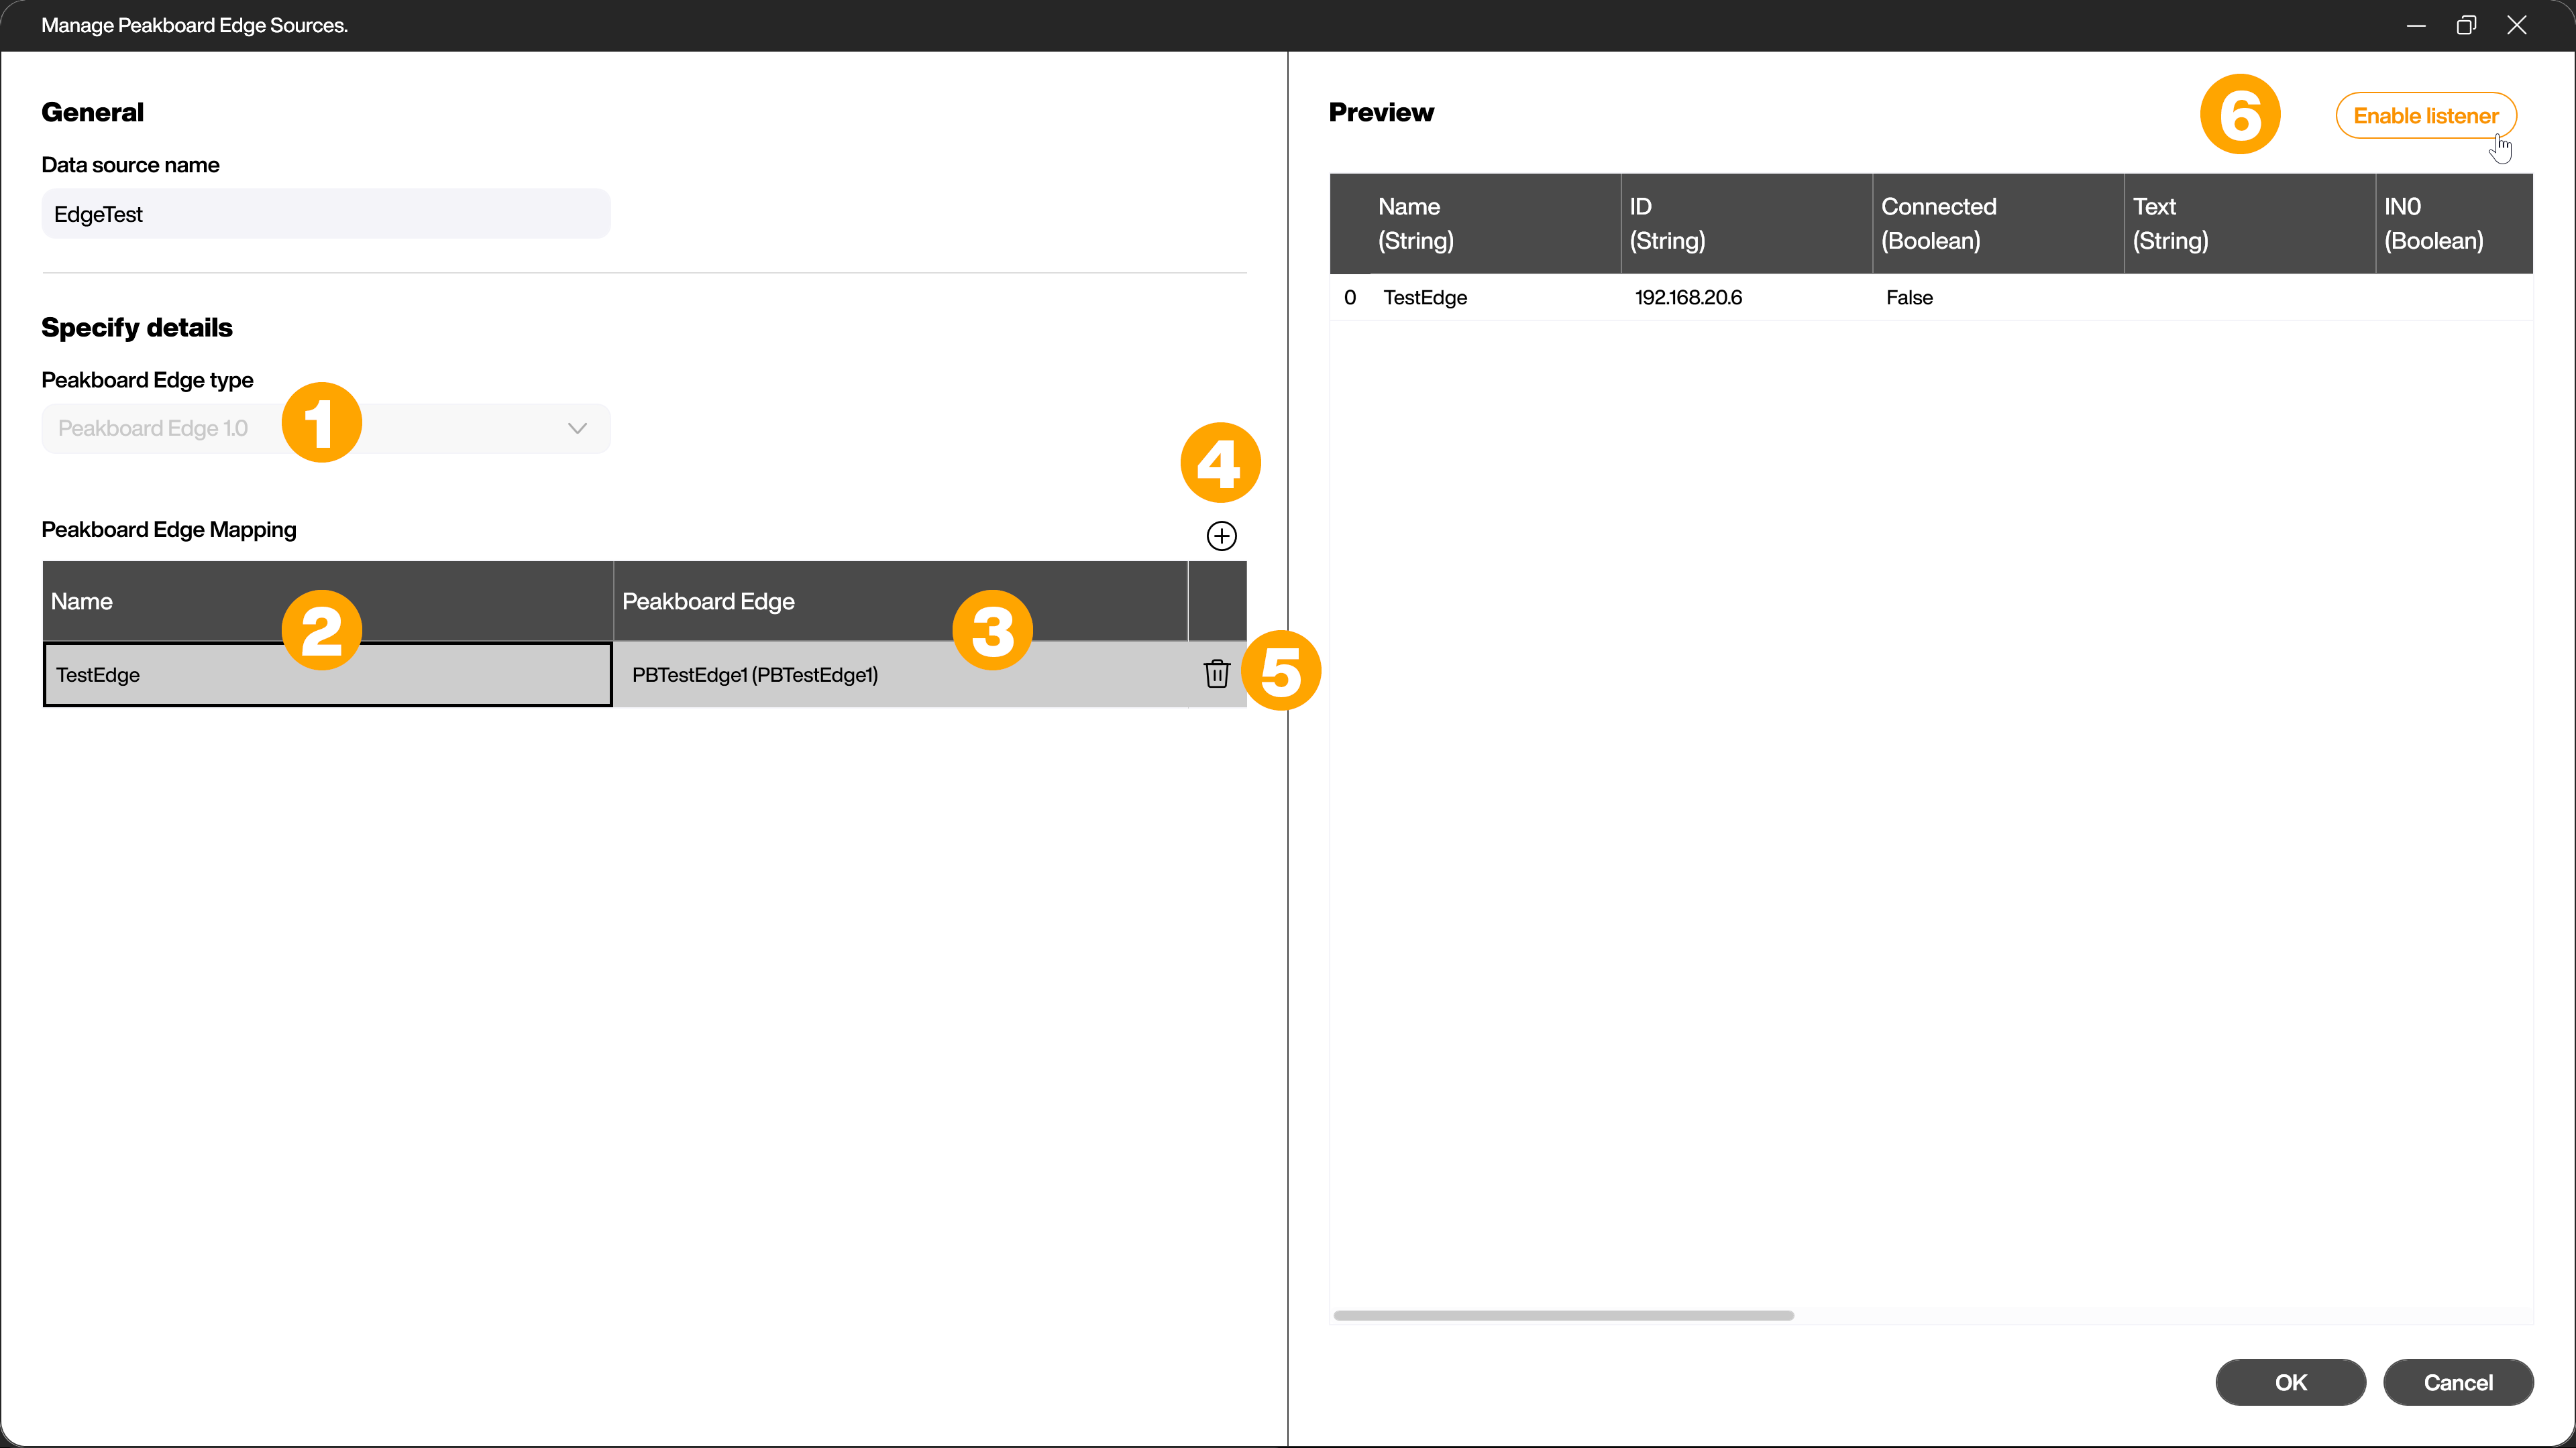Restore down the dialog window
Screen dimensions: 2576x1448
2466,25
